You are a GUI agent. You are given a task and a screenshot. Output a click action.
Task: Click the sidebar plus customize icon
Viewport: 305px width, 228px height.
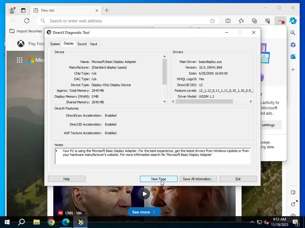click(x=293, y=69)
